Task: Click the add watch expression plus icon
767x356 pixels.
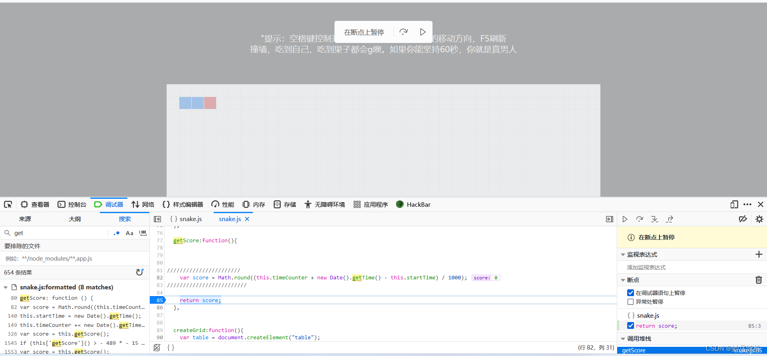Action: [x=759, y=254]
